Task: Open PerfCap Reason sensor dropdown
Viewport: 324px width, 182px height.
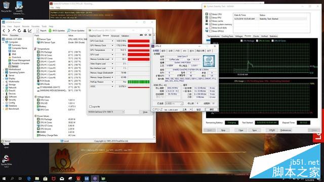Action: pos(112,82)
